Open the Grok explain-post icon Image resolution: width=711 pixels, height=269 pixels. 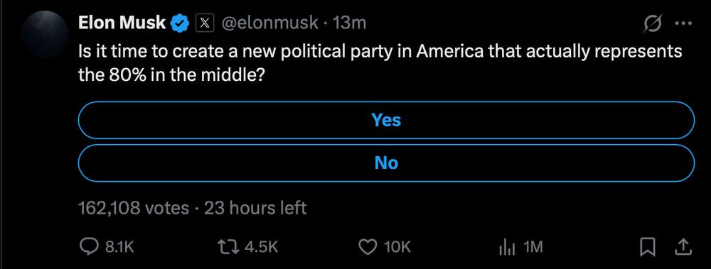[653, 23]
